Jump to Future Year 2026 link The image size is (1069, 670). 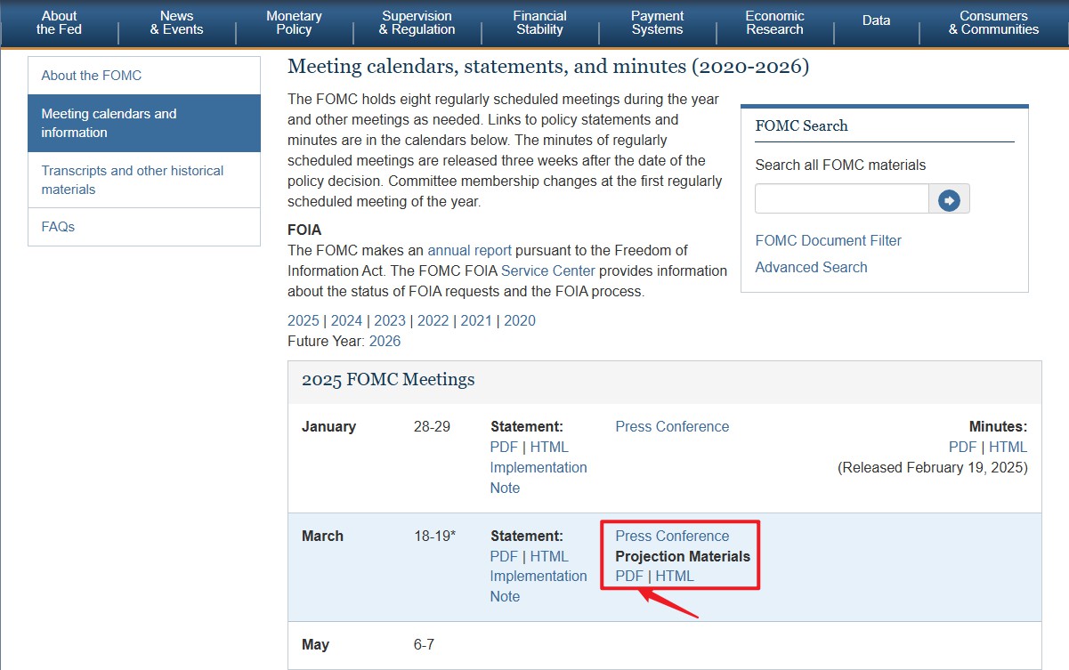coord(385,341)
